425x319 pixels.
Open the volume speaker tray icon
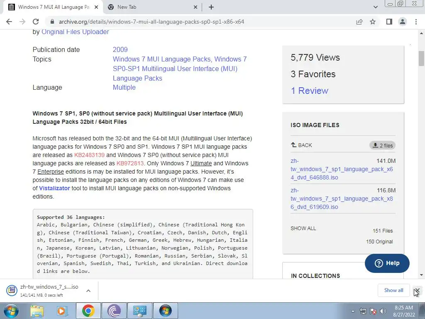[x=383, y=311]
